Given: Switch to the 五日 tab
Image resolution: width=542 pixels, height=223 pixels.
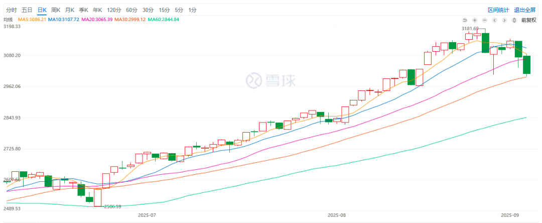Looking at the screenshot, I should click(x=27, y=10).
